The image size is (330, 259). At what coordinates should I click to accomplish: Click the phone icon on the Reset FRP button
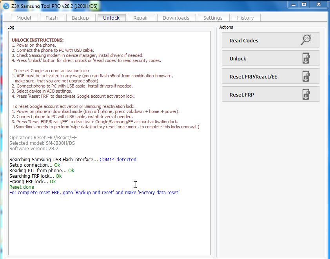(x=306, y=94)
